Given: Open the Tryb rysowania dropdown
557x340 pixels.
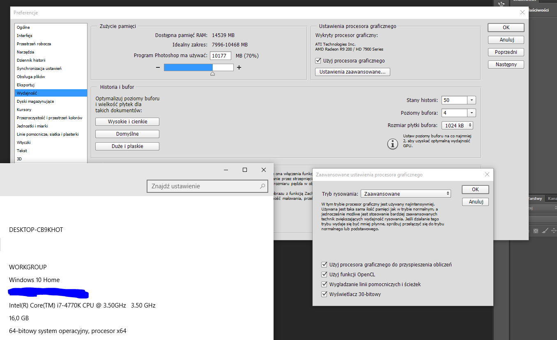Looking at the screenshot, I should click(x=405, y=194).
